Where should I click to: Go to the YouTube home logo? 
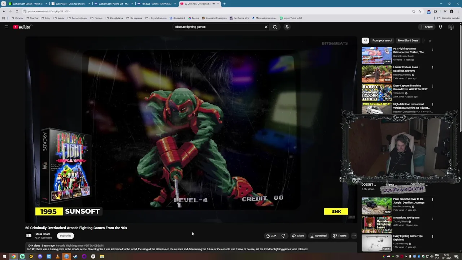coord(22,27)
